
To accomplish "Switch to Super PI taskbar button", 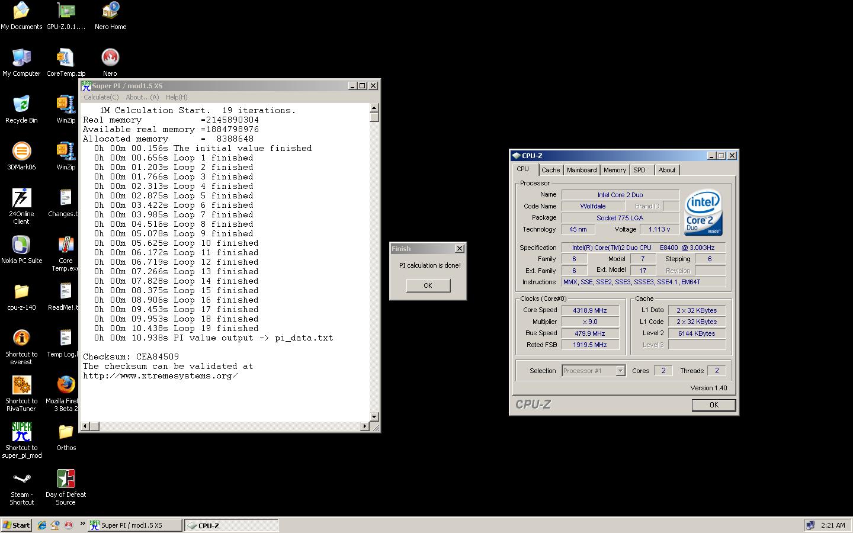I will [x=134, y=525].
